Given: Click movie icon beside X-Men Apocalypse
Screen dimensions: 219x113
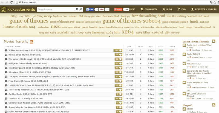Looking at the screenshot, I should [x=6, y=50].
